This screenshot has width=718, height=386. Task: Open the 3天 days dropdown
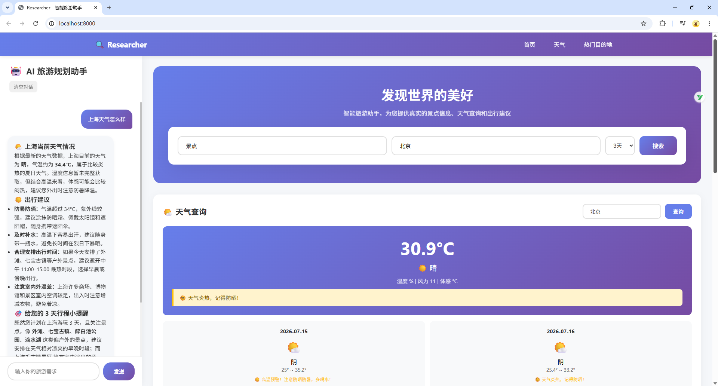coord(620,146)
